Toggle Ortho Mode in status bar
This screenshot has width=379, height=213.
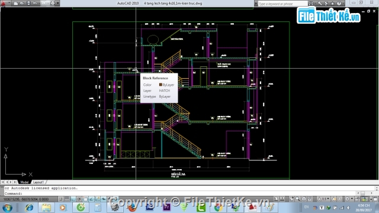pyautogui.click(x=73, y=199)
